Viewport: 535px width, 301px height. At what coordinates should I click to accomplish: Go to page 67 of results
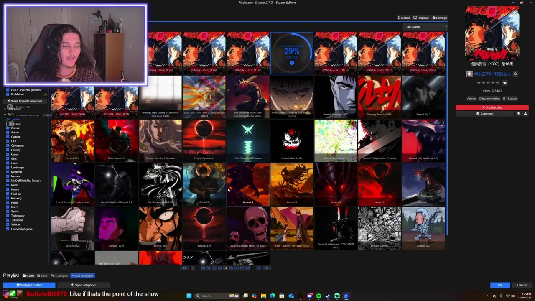(258, 268)
